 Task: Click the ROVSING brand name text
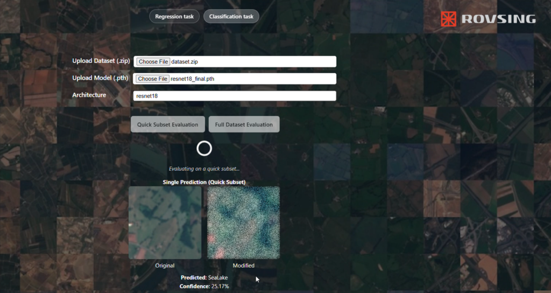499,19
